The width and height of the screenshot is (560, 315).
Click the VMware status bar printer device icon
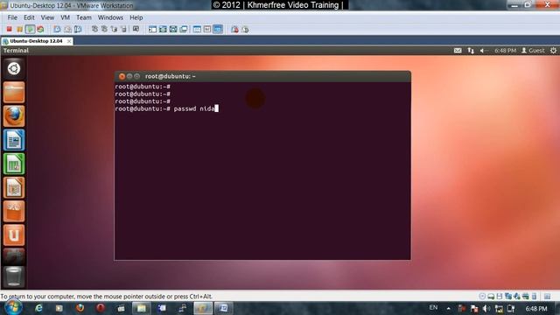tap(525, 296)
